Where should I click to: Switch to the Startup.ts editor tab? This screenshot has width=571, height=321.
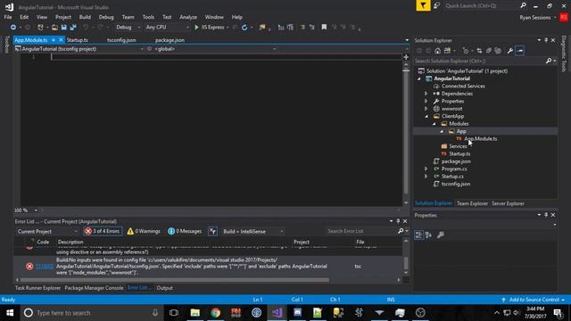[78, 40]
